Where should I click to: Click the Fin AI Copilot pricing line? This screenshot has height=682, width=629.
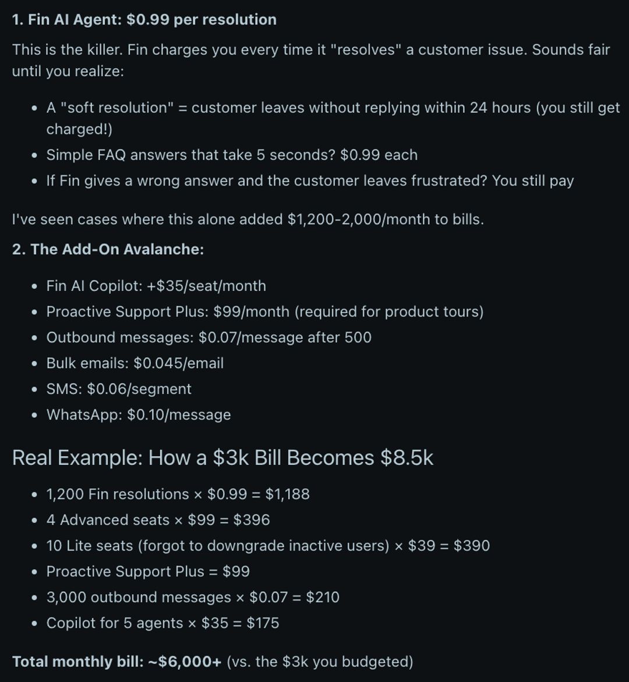pos(156,286)
